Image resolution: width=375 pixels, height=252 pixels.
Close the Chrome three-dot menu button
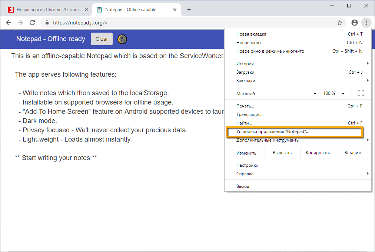pyautogui.click(x=366, y=23)
